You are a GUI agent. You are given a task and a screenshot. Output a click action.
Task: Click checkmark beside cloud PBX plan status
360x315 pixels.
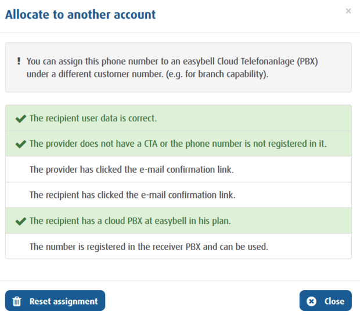click(x=21, y=221)
